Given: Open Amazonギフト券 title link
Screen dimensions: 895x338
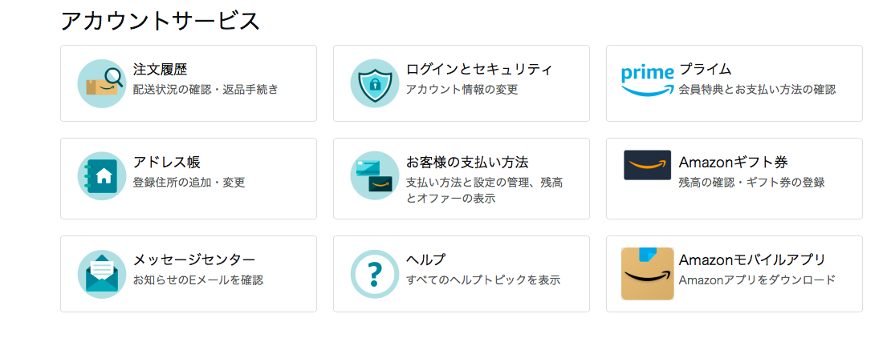Looking at the screenshot, I should (734, 162).
